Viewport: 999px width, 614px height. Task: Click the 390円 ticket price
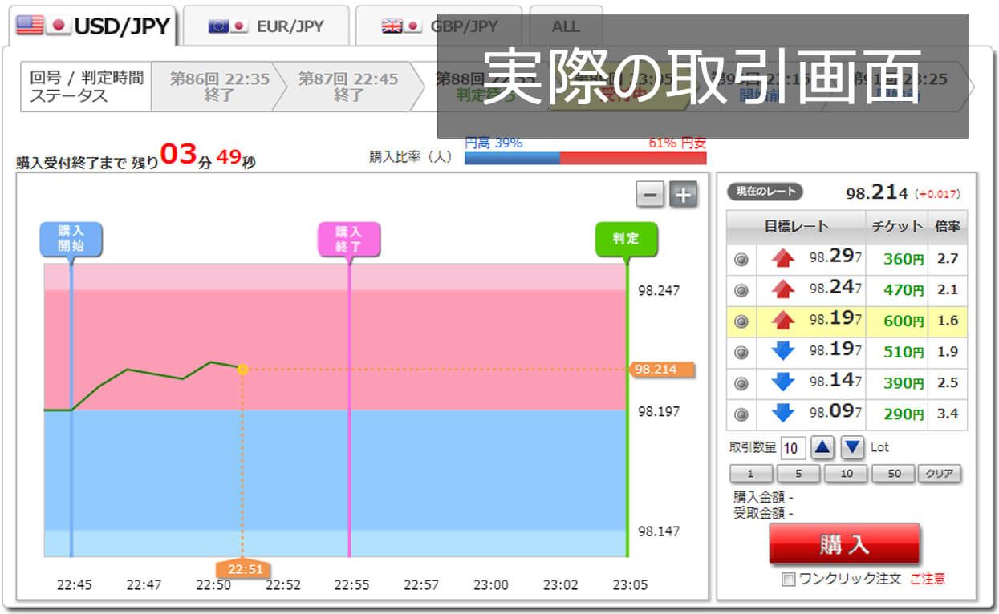click(x=904, y=383)
